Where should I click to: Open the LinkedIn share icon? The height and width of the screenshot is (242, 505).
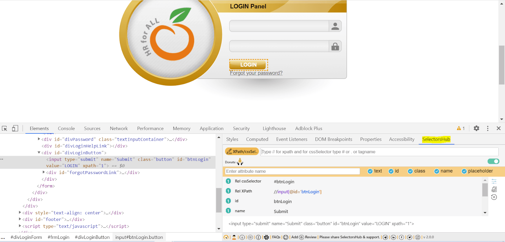tap(394, 237)
